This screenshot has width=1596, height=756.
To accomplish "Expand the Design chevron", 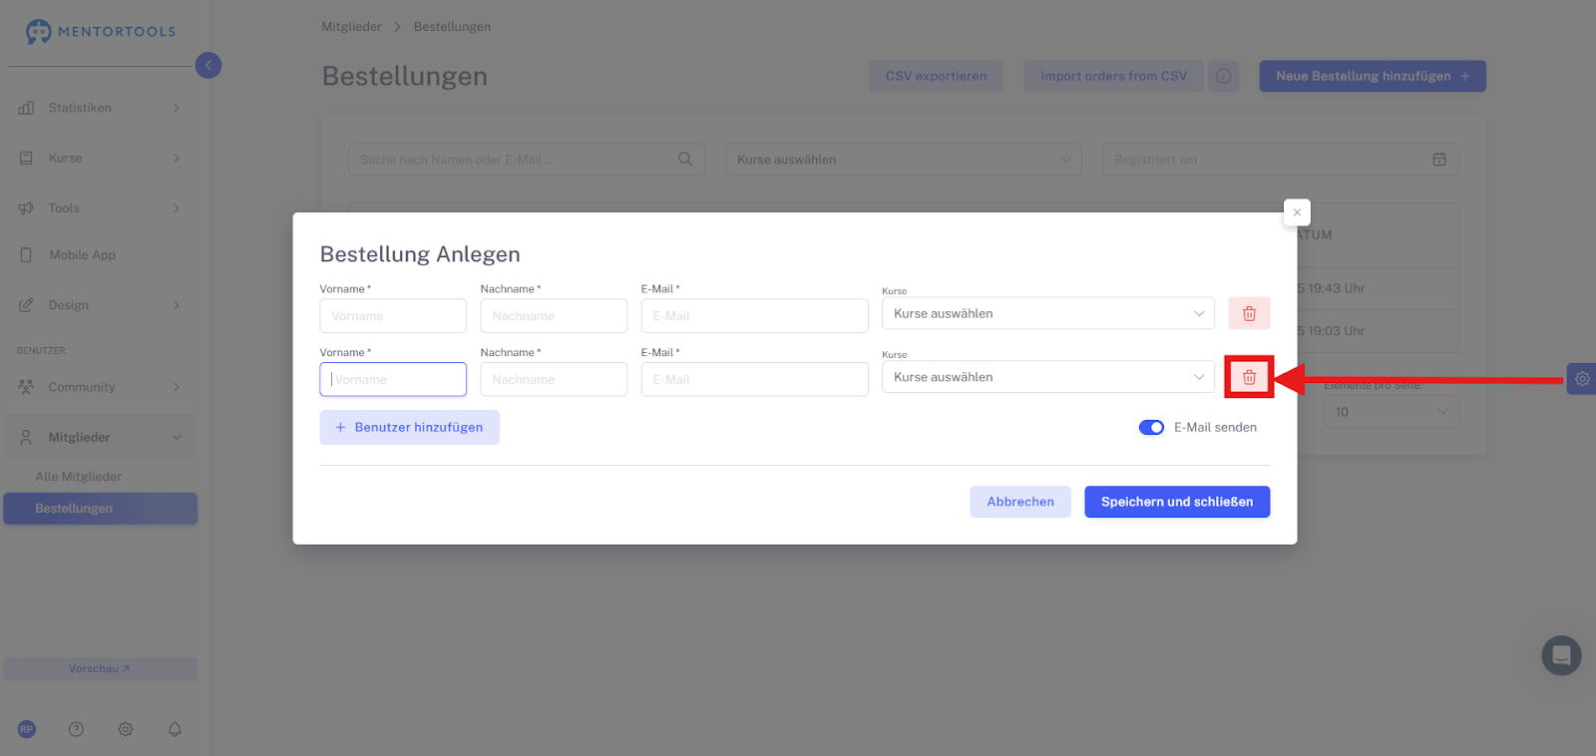I will pyautogui.click(x=177, y=305).
